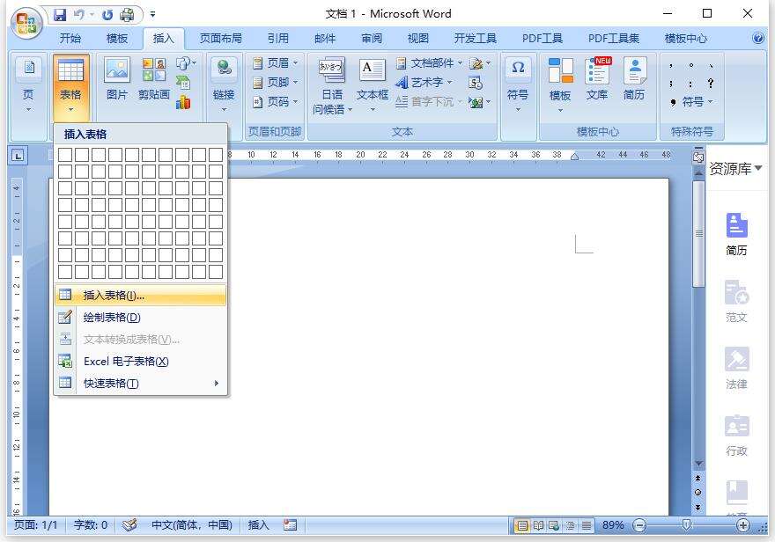Viewport: 775px width, 542px height.
Task: Switch to full screen reading view
Action: point(538,525)
